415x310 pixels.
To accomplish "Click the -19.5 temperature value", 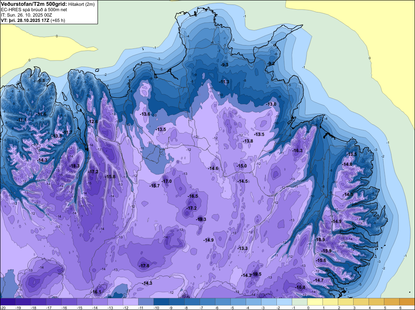I will tap(257, 274).
